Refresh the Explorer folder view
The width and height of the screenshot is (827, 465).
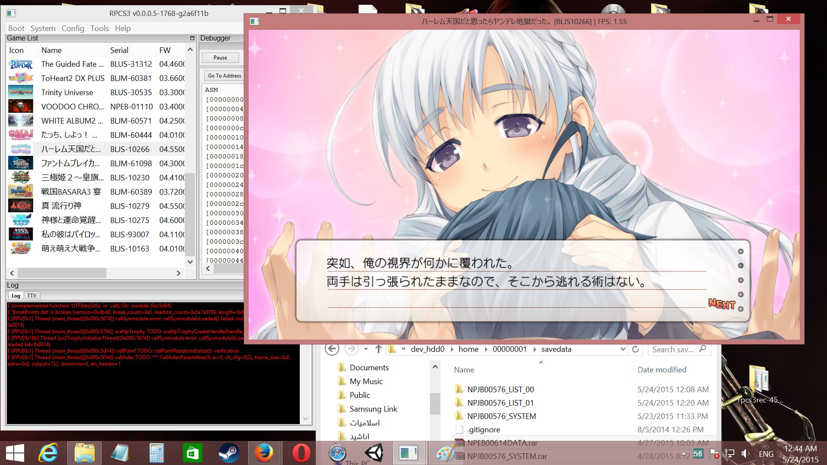coord(635,349)
